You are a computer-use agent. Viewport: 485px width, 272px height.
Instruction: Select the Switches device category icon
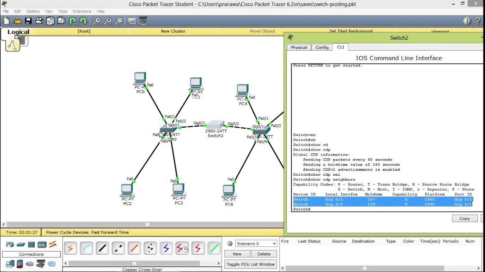[x=20, y=244]
